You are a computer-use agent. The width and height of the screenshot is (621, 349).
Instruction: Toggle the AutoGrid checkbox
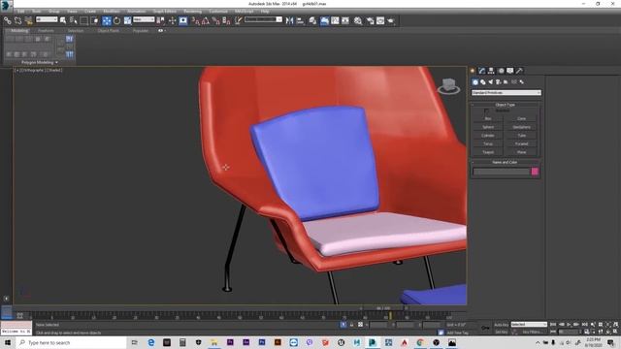point(486,111)
